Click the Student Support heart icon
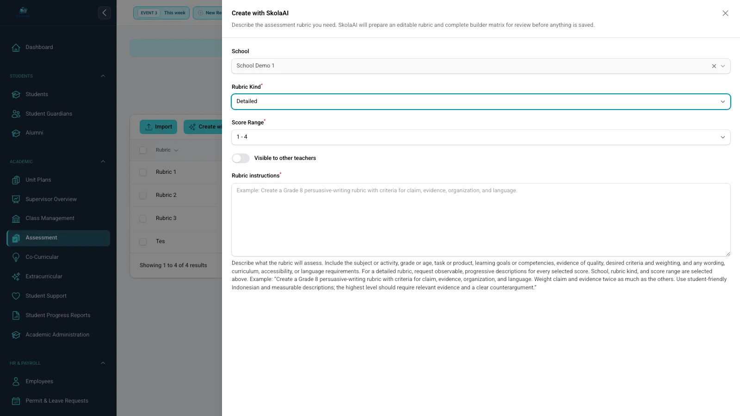The height and width of the screenshot is (416, 740). (16, 296)
